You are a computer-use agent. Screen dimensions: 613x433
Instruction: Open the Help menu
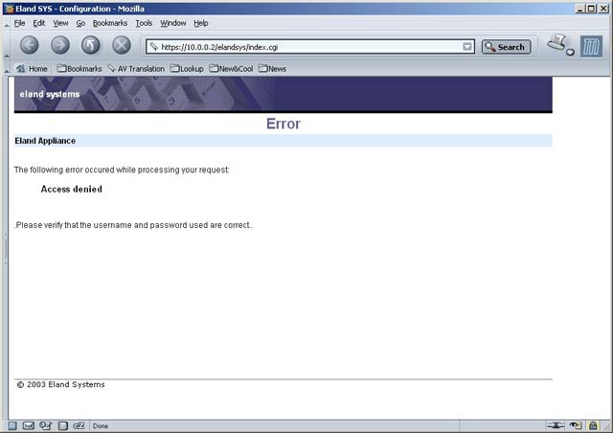click(x=201, y=23)
